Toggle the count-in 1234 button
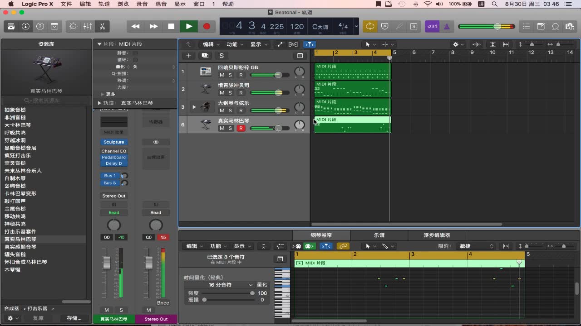 (x=432, y=26)
